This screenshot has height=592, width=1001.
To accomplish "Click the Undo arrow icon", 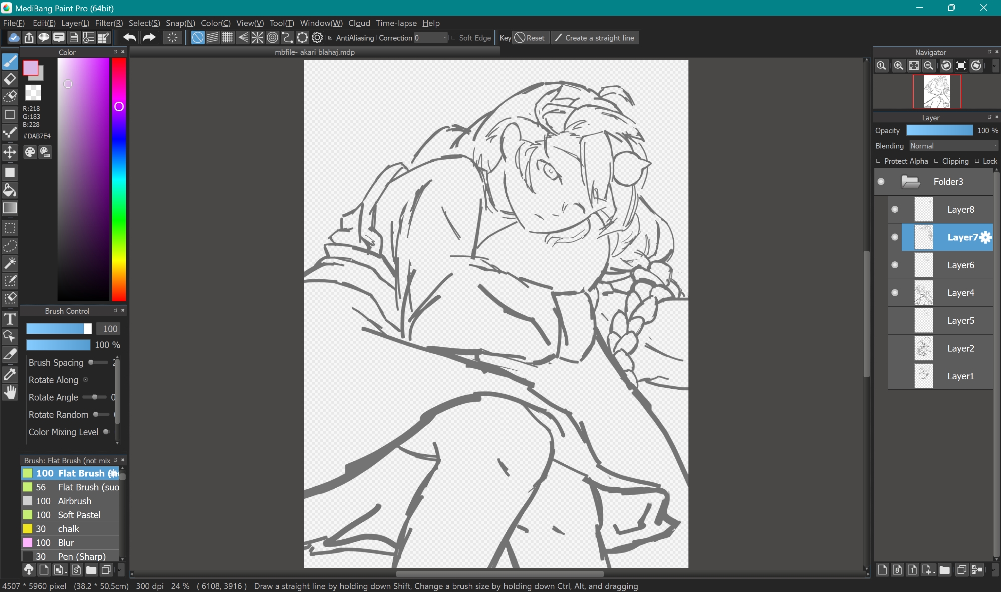I will click(129, 38).
